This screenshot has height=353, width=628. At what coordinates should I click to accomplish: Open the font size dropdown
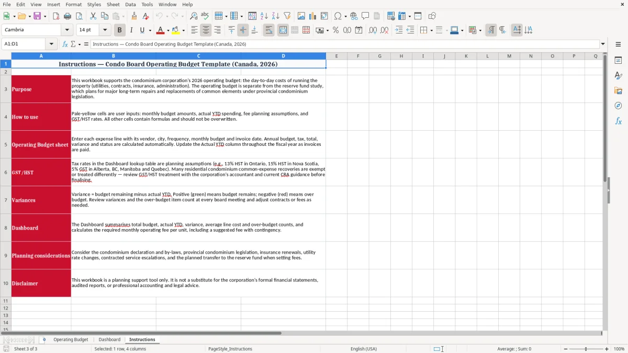[x=105, y=30]
